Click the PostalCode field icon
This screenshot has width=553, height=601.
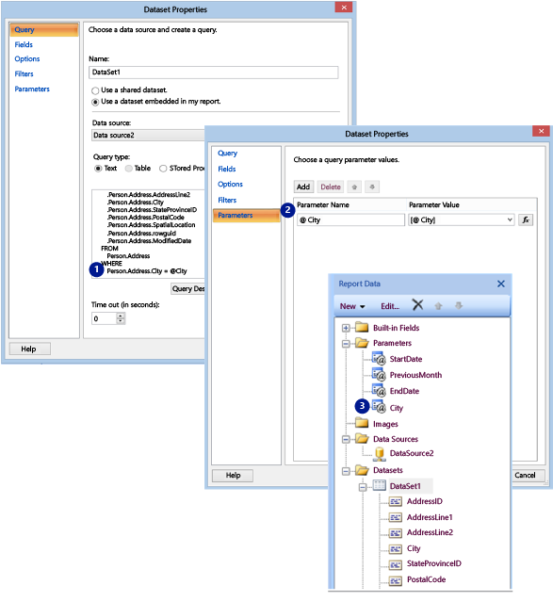coord(395,580)
